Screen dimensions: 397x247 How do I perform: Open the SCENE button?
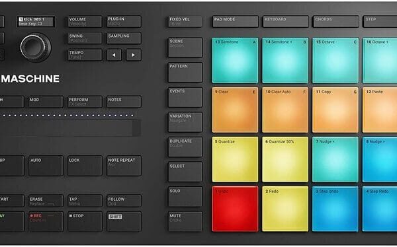[x=185, y=48]
